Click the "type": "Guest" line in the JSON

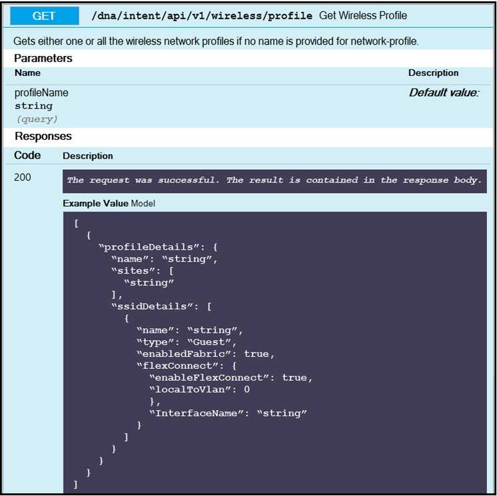pos(186,342)
